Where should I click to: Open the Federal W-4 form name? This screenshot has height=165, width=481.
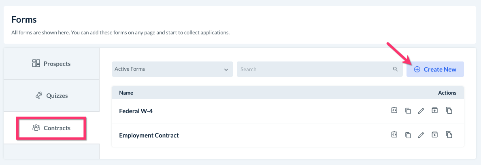pos(135,111)
